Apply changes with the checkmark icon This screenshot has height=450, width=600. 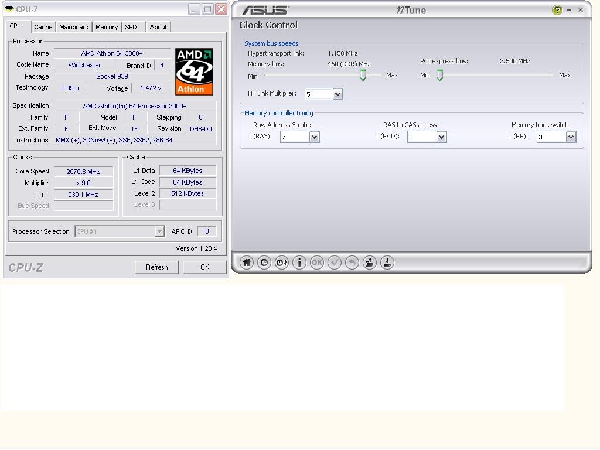(335, 262)
